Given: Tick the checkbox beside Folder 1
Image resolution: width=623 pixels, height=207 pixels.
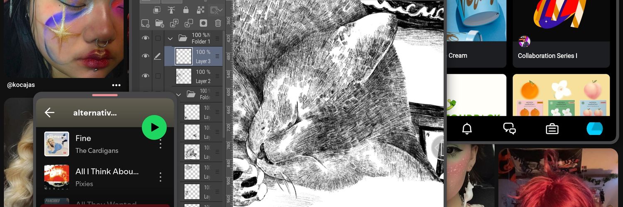Looking at the screenshot, I should tap(158, 38).
